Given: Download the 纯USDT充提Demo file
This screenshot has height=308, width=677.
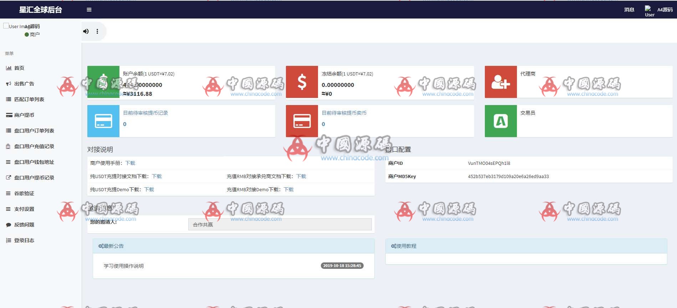Looking at the screenshot, I should pos(149,189).
